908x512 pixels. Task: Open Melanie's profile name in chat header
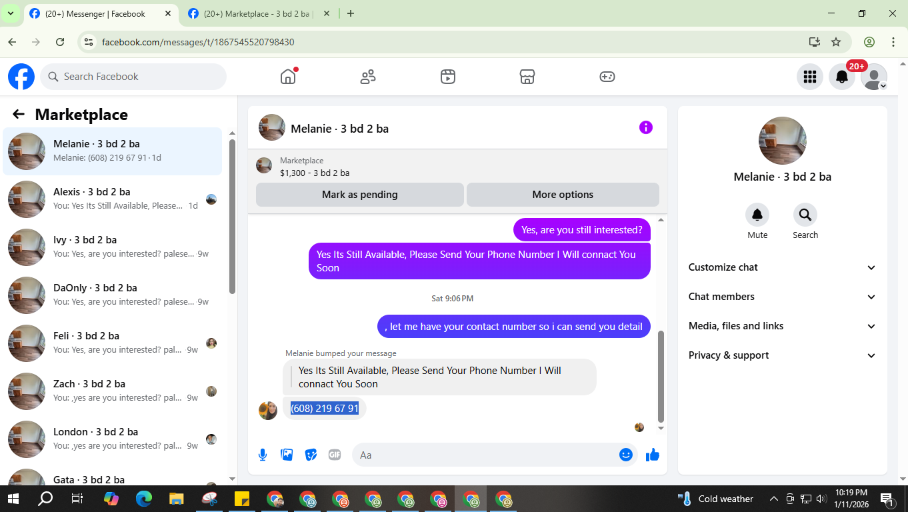(339, 129)
